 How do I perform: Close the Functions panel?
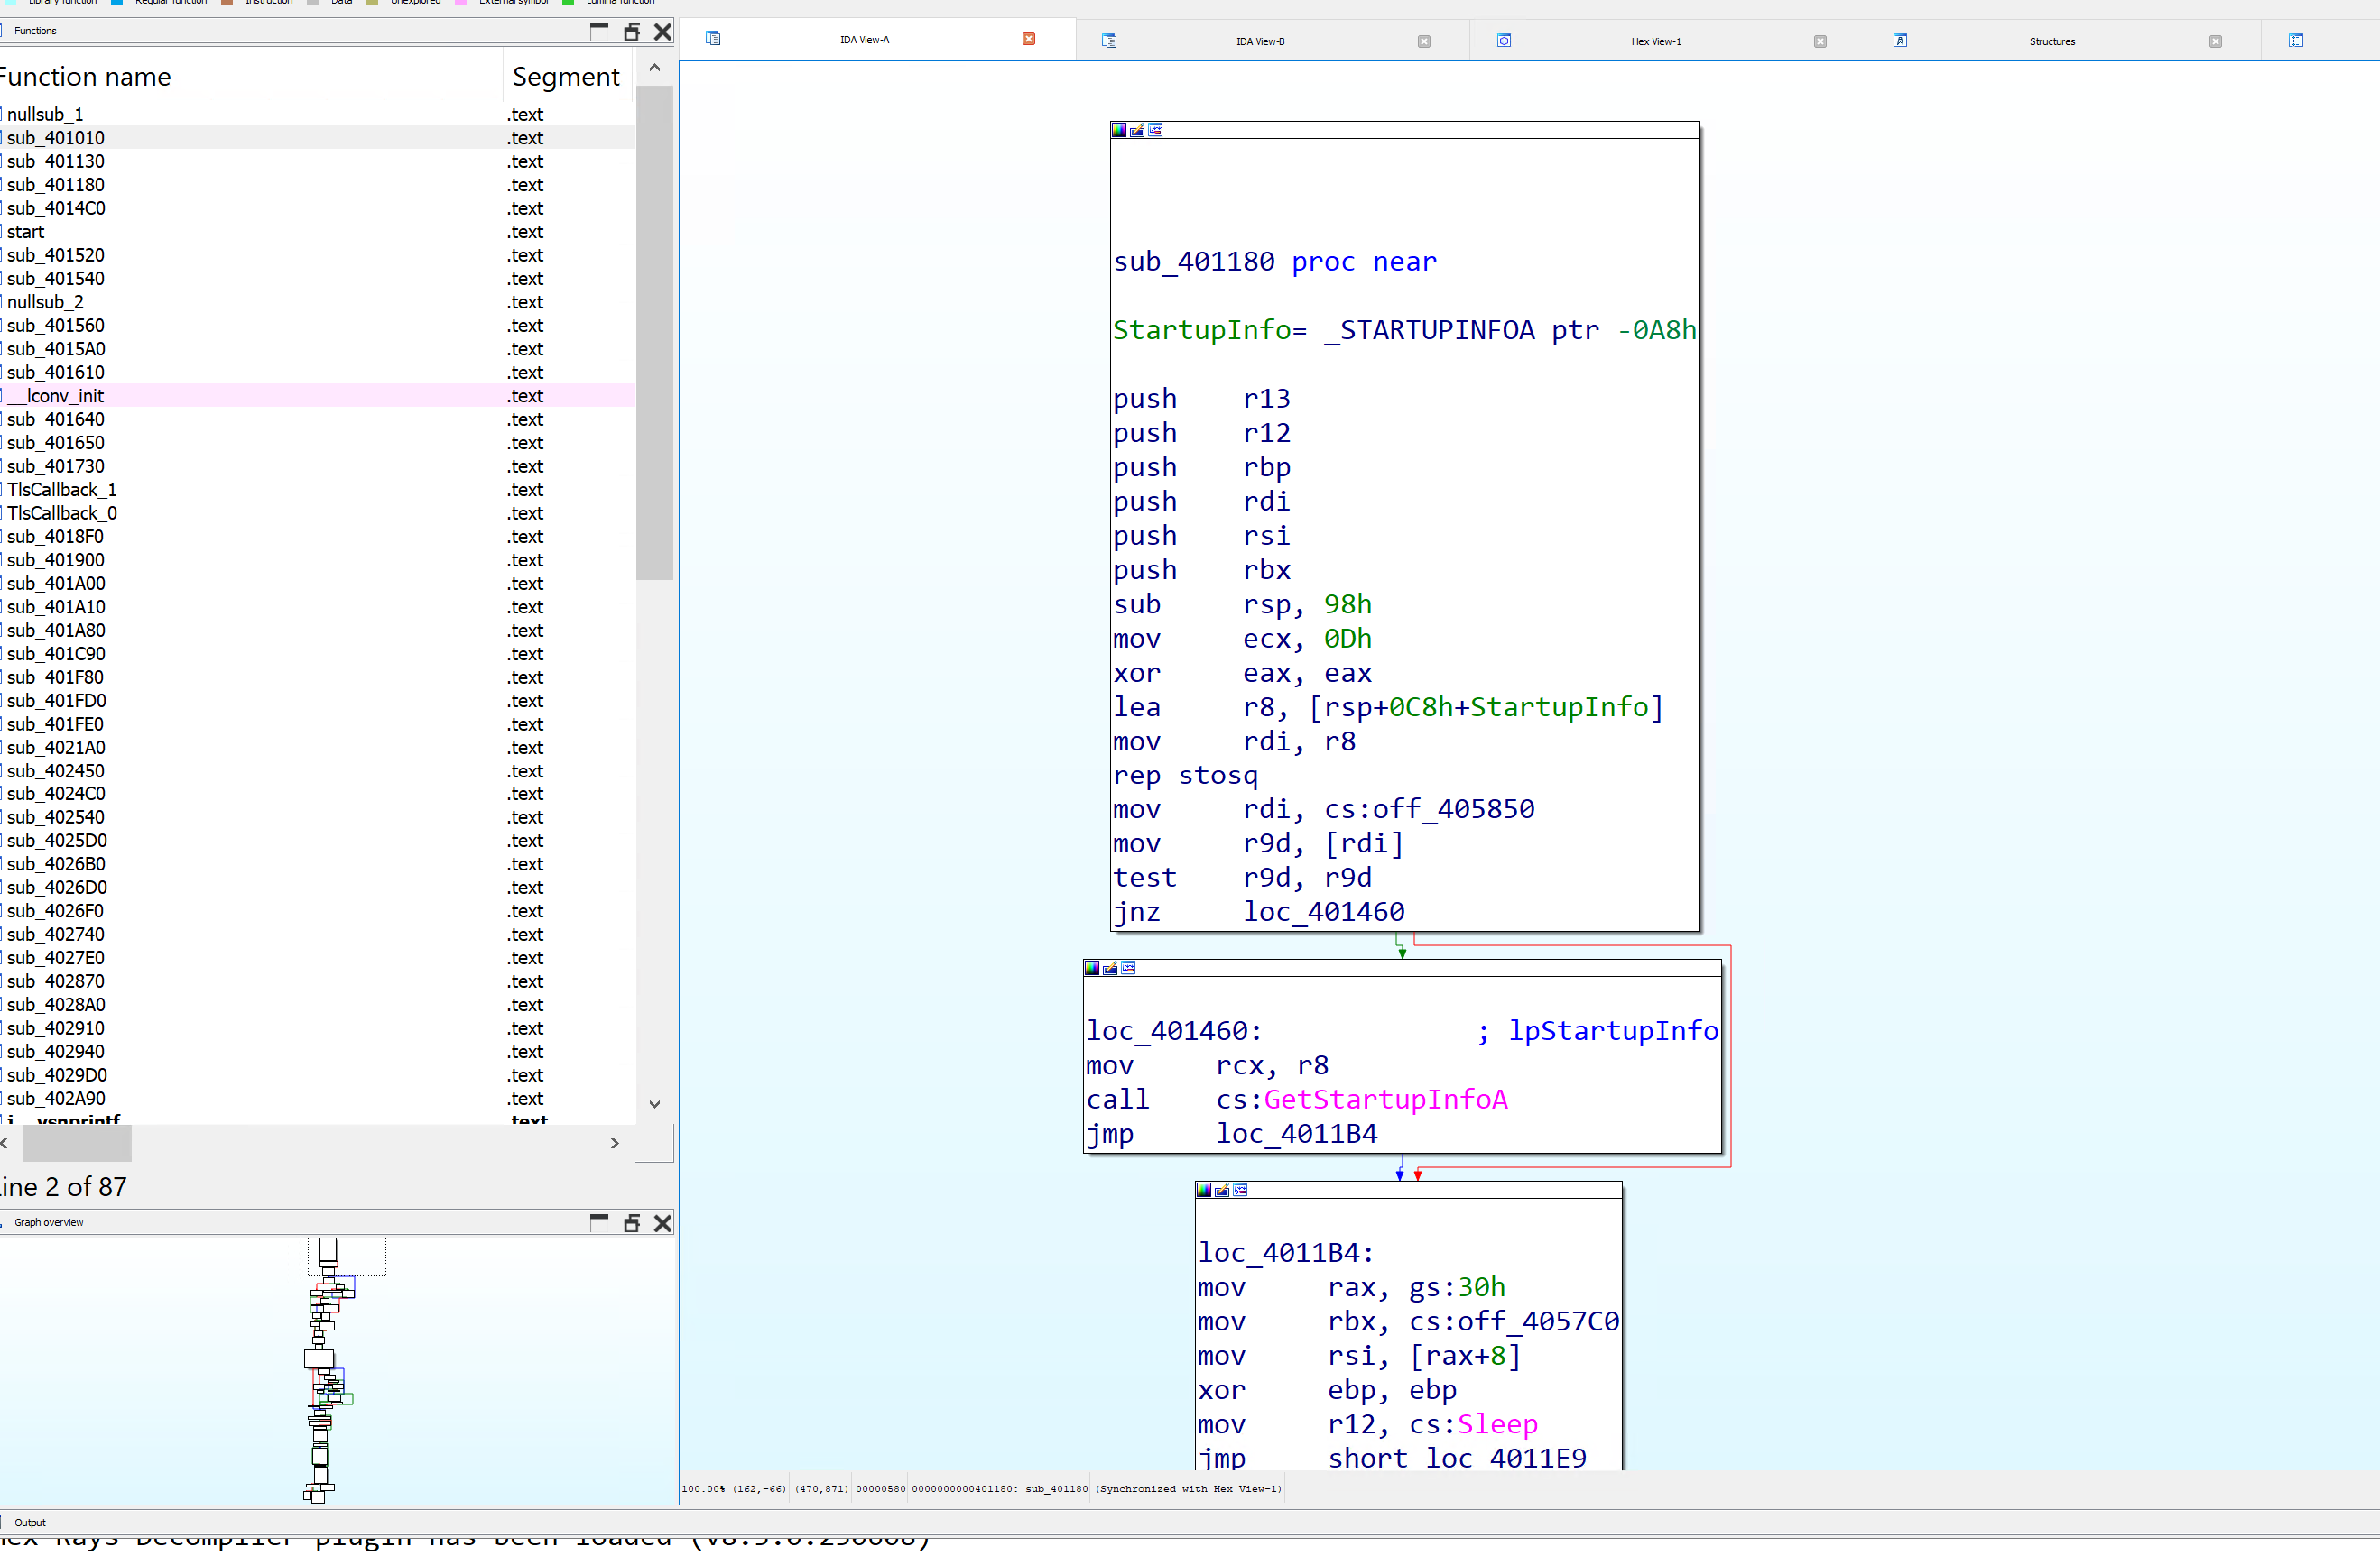click(662, 32)
